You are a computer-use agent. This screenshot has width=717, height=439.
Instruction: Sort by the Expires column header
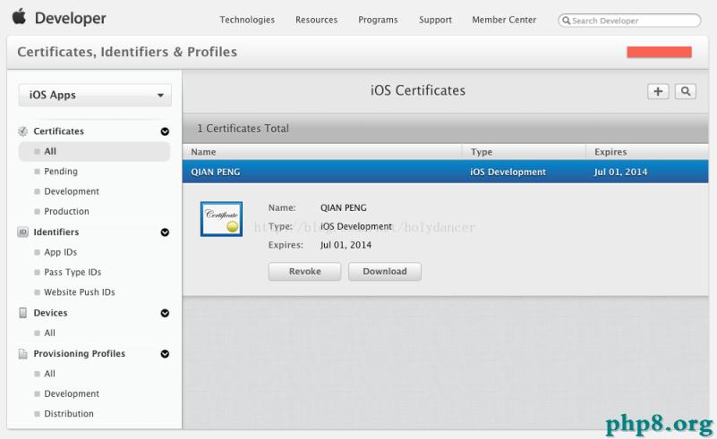tap(610, 152)
